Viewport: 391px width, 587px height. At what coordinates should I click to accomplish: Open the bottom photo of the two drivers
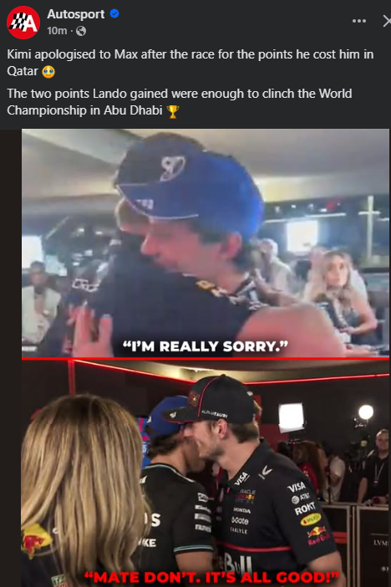[x=205, y=473]
